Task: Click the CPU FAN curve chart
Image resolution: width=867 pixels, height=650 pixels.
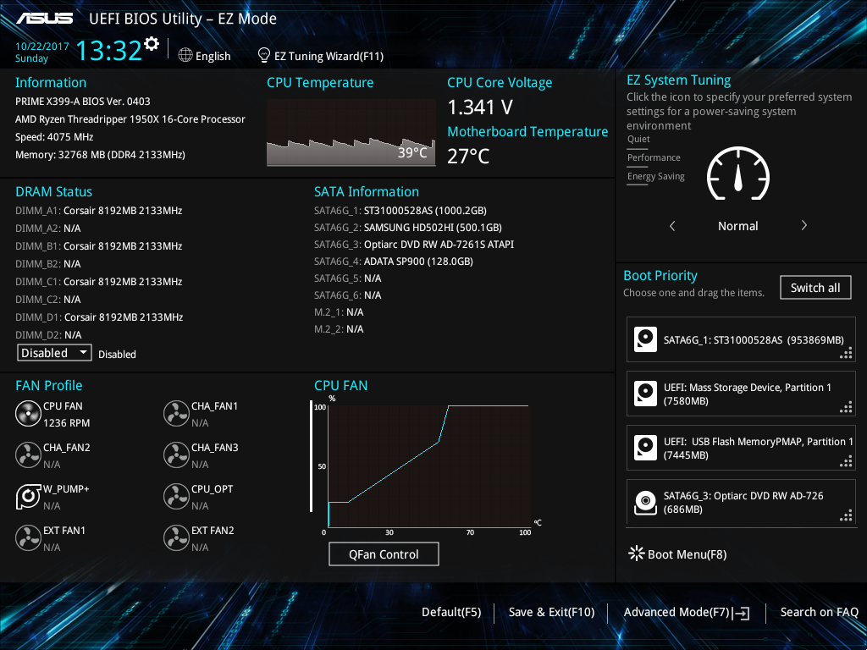Action: click(429, 466)
